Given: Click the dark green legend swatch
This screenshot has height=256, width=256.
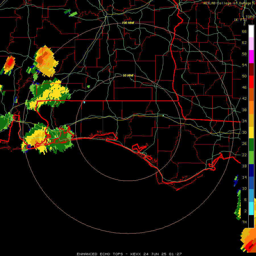Looking at the screenshot, I should (251, 145).
